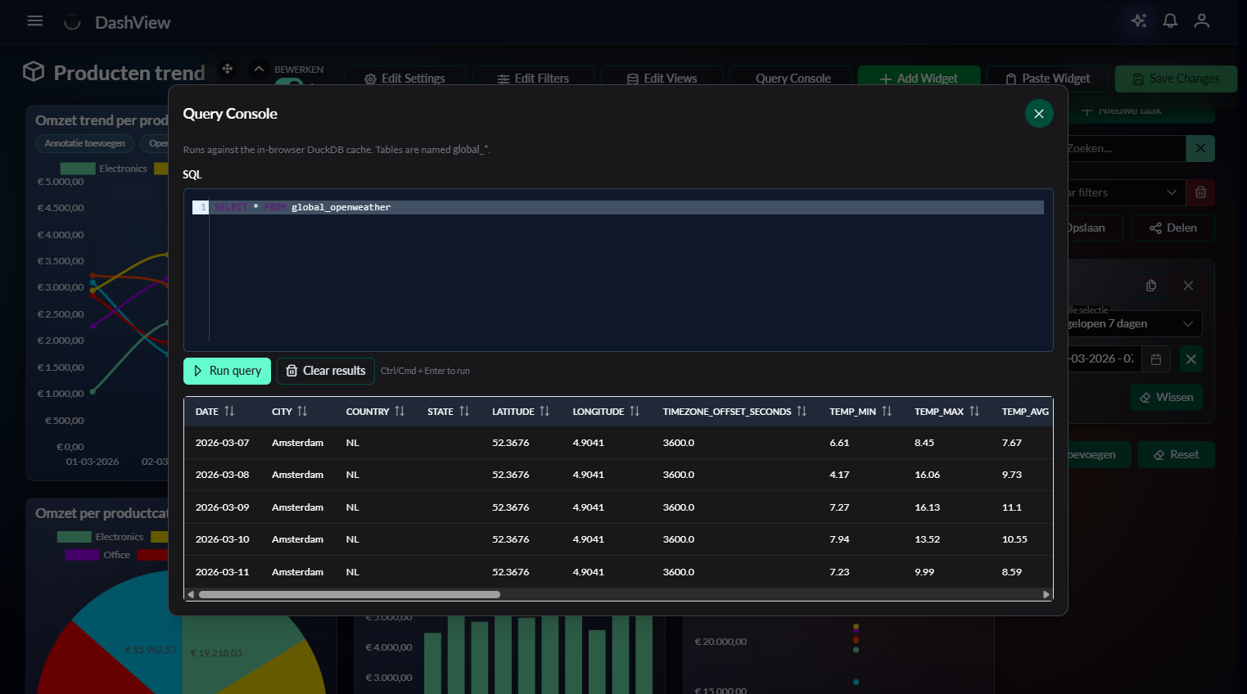
Task: Click the move handle icon beside Producten trend
Action: point(228,70)
